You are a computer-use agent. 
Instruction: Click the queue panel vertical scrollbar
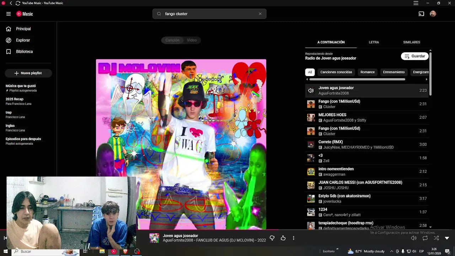pyautogui.click(x=430, y=74)
